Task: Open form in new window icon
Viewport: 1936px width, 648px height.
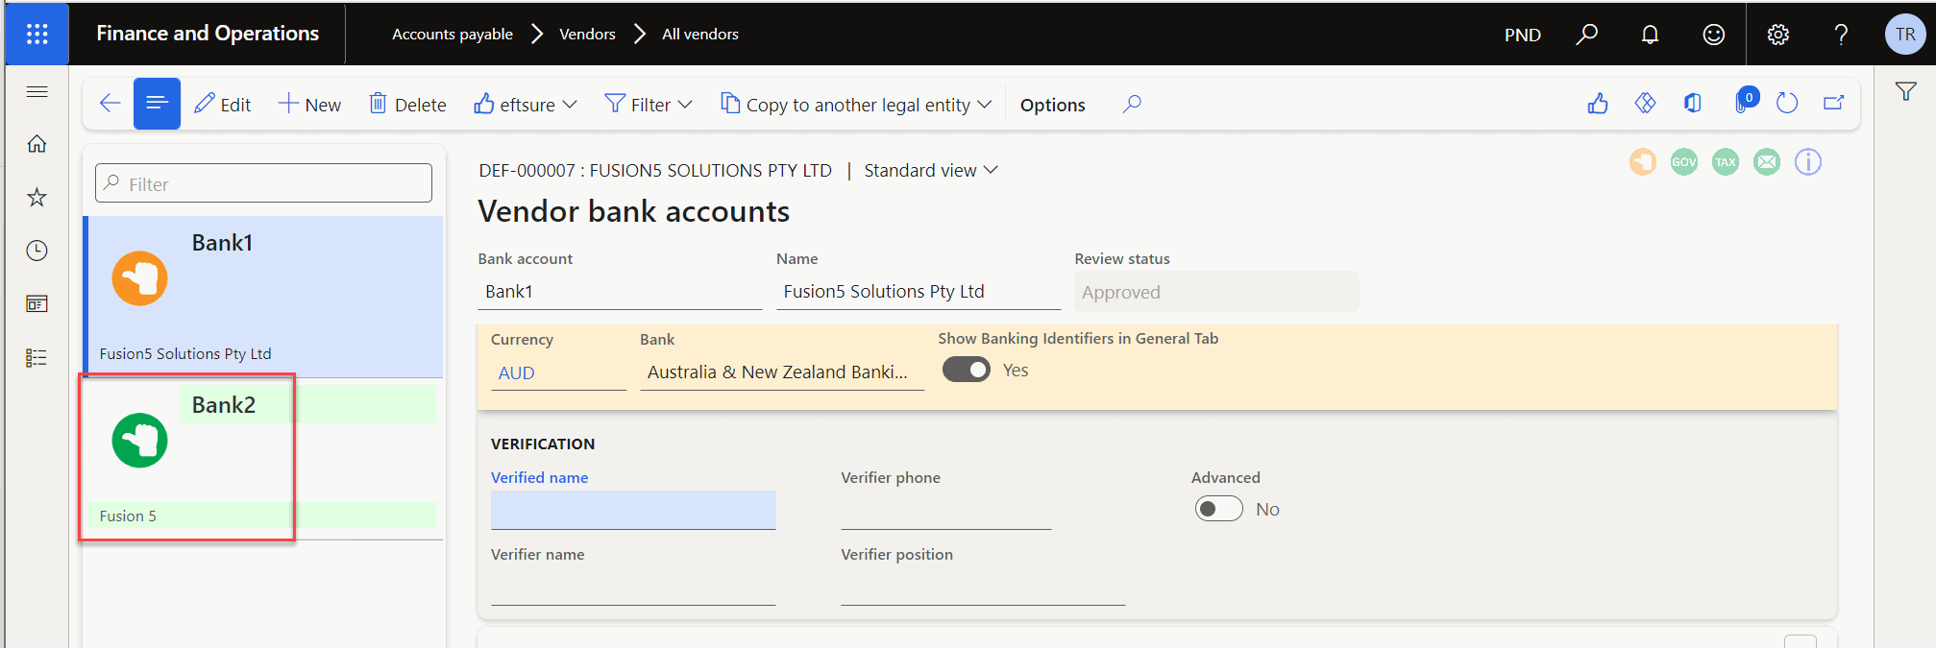Action: click(1834, 104)
